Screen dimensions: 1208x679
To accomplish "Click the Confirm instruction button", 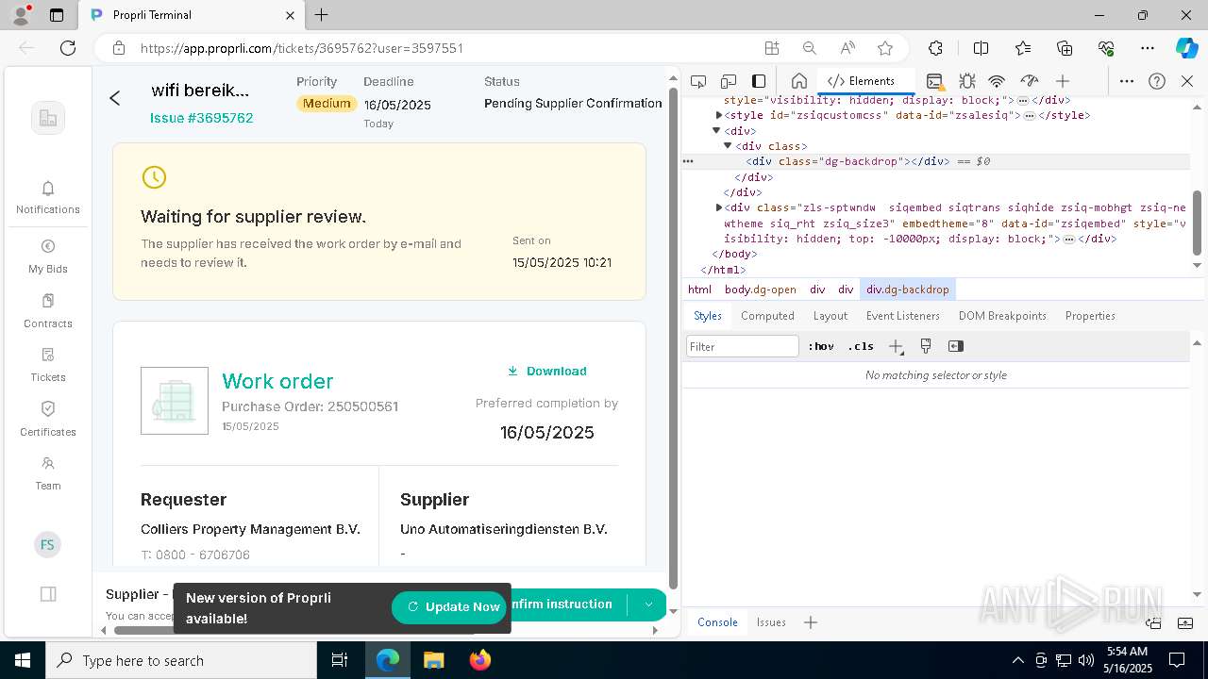I will click(x=566, y=604).
